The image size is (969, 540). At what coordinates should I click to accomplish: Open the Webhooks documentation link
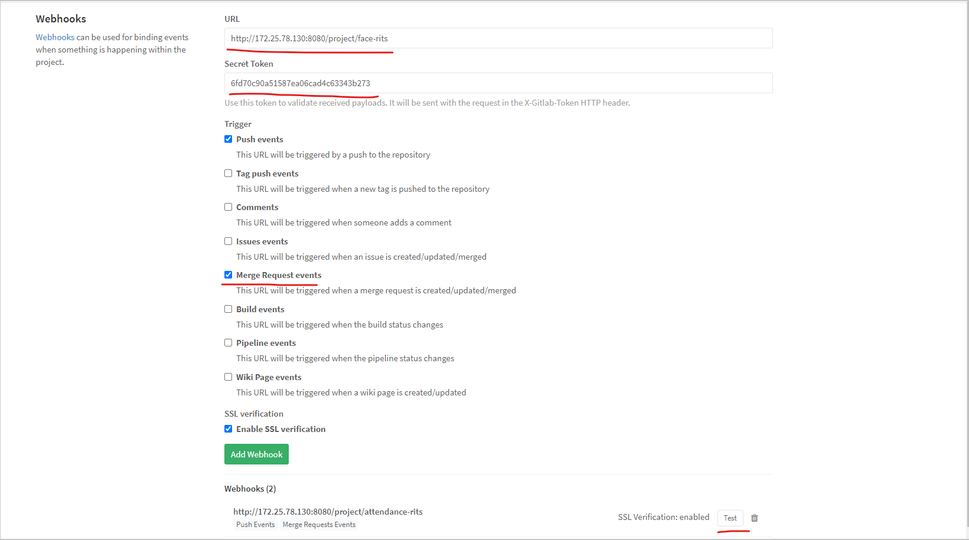pos(55,37)
